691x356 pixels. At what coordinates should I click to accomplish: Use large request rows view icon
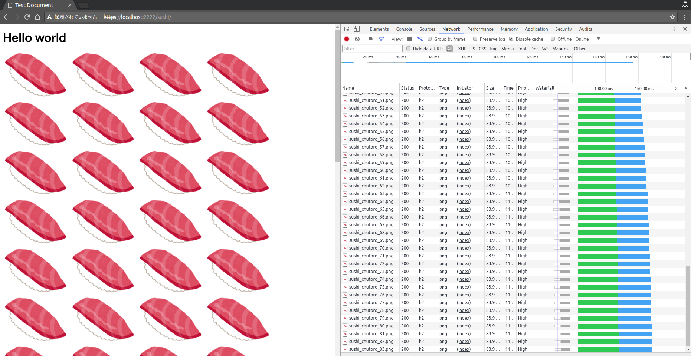410,39
